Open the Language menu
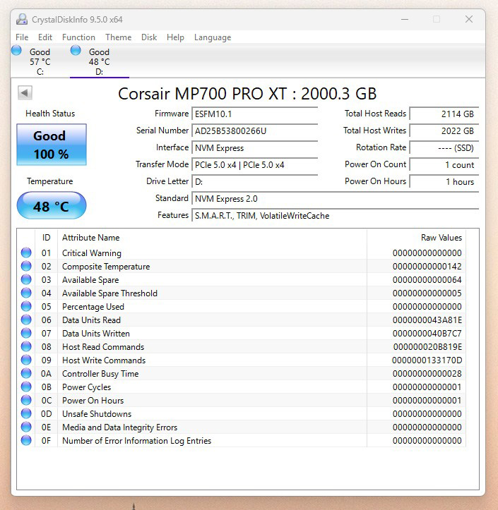The image size is (498, 510). pos(213,37)
